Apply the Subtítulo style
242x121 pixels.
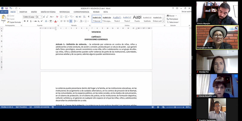pyautogui.click(x=147, y=19)
